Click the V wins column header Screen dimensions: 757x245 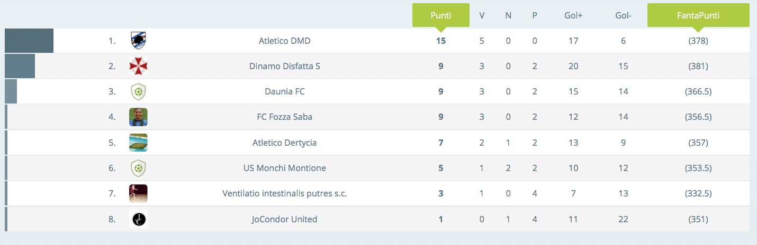482,15
